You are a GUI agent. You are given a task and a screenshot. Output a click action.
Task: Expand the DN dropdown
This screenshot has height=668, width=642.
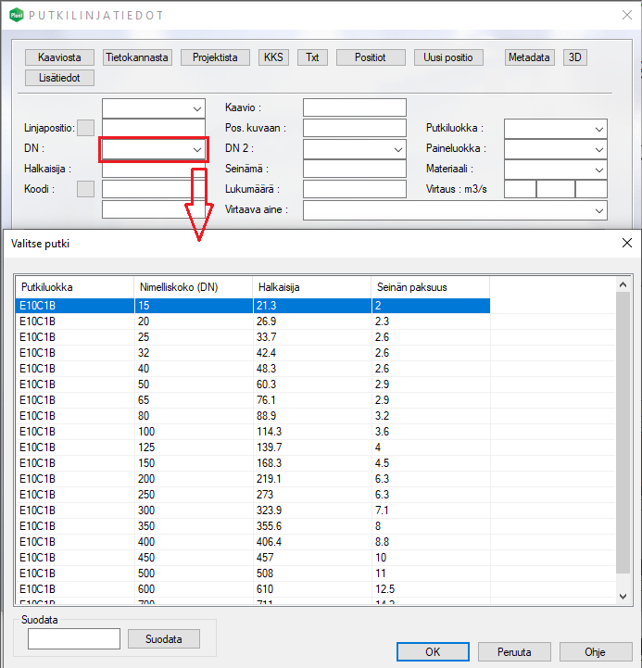pyautogui.click(x=196, y=148)
